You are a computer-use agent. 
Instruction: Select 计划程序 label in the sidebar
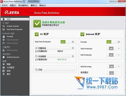coord(11,67)
